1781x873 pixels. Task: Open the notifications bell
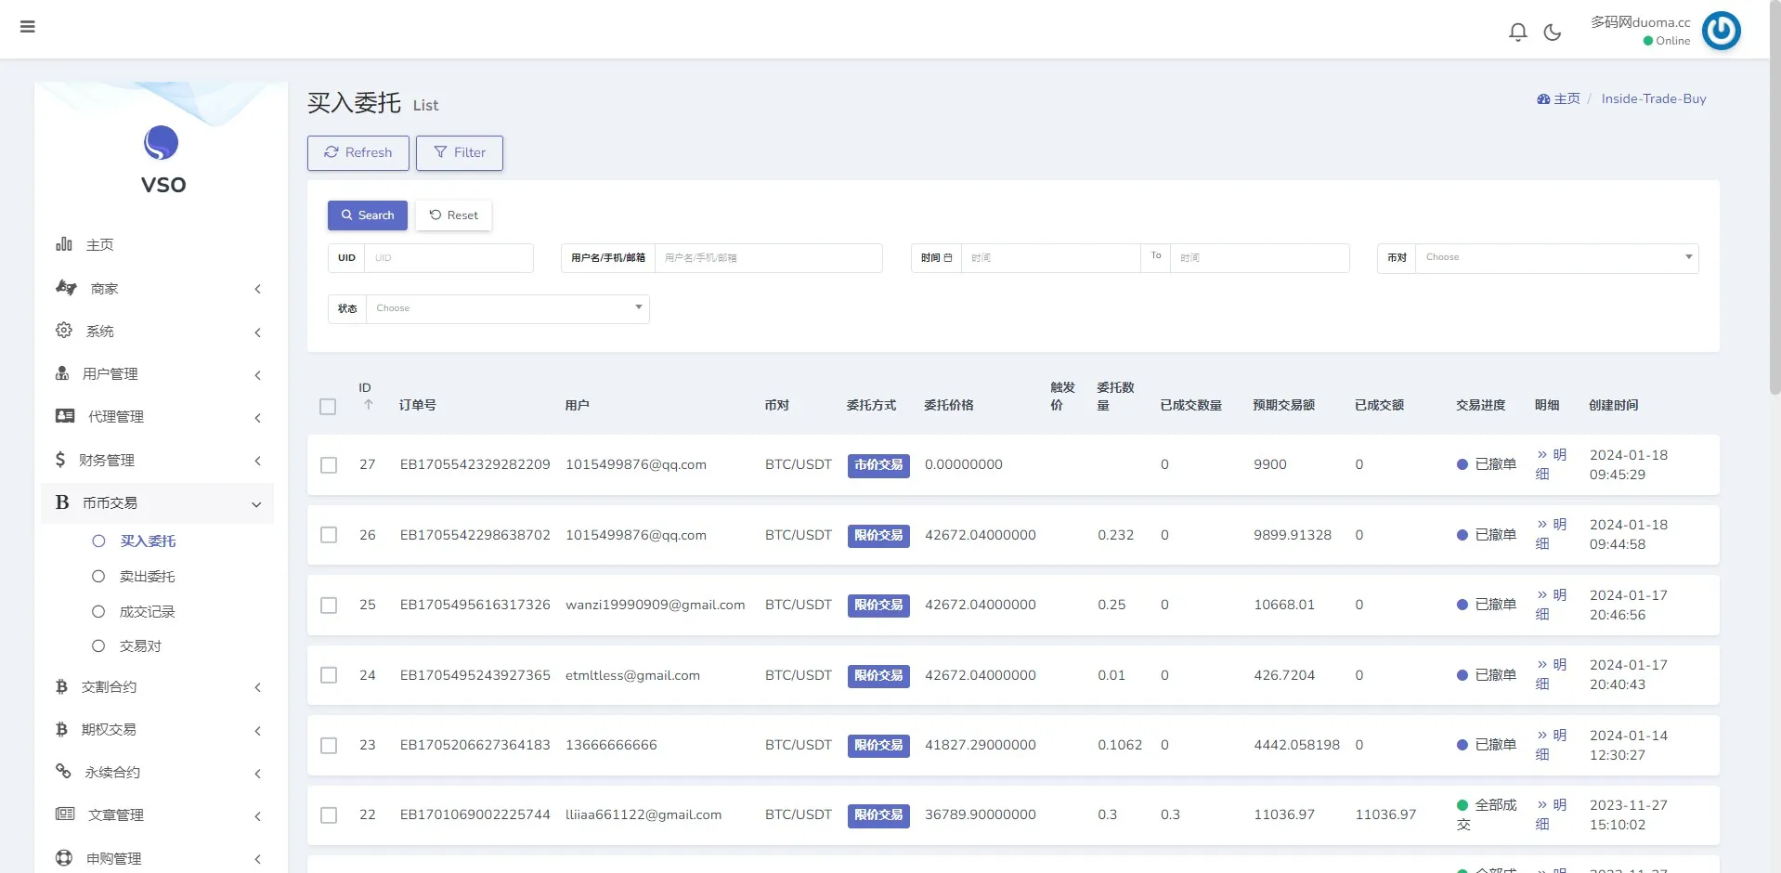point(1517,33)
